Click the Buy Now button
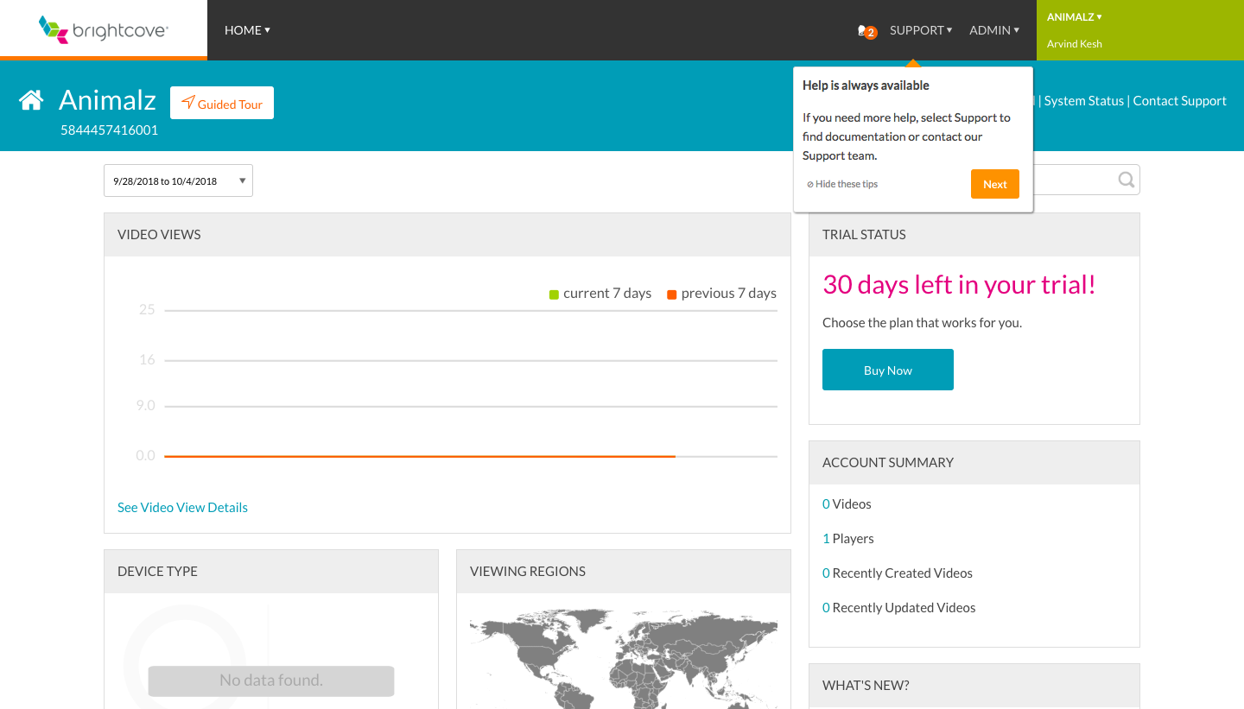 pos(888,370)
